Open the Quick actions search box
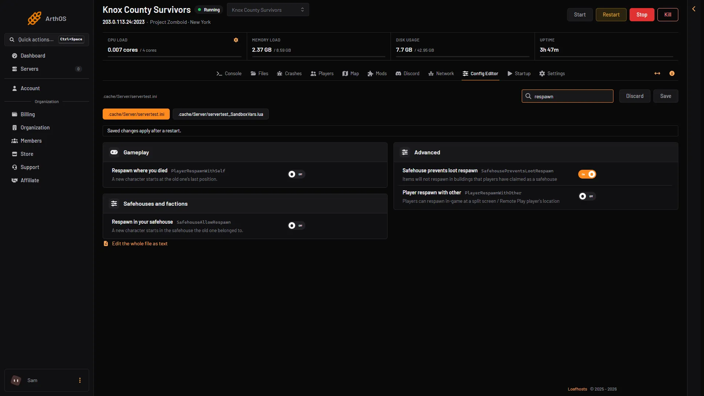704x396 pixels. tap(47, 40)
